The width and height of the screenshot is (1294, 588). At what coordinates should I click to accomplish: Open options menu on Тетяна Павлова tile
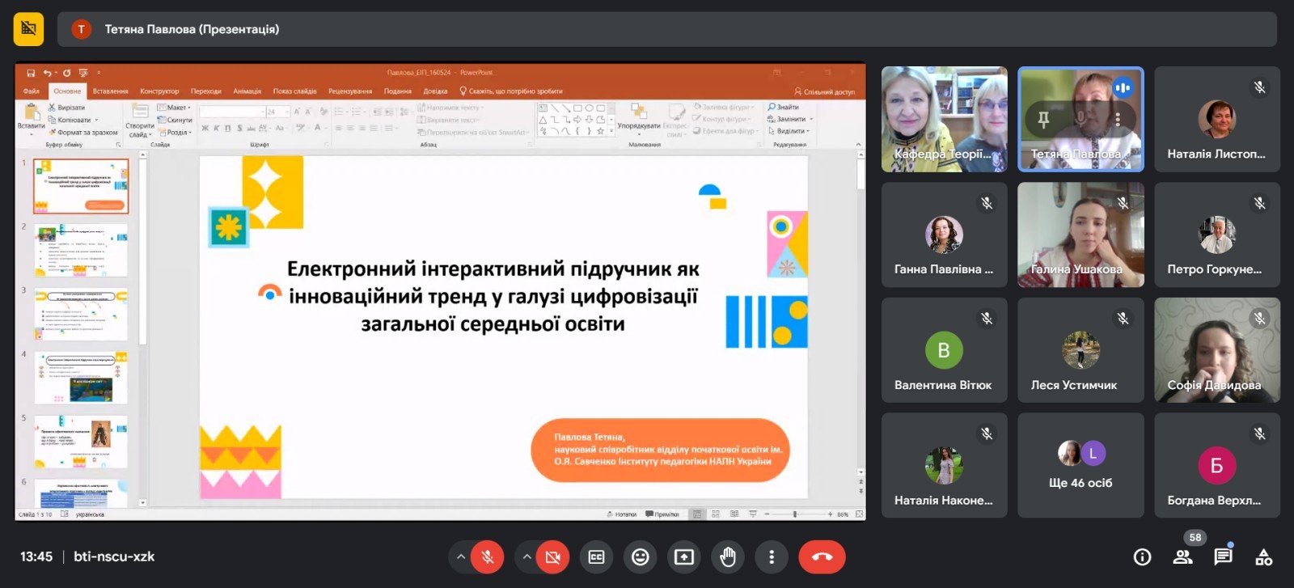tap(1118, 119)
